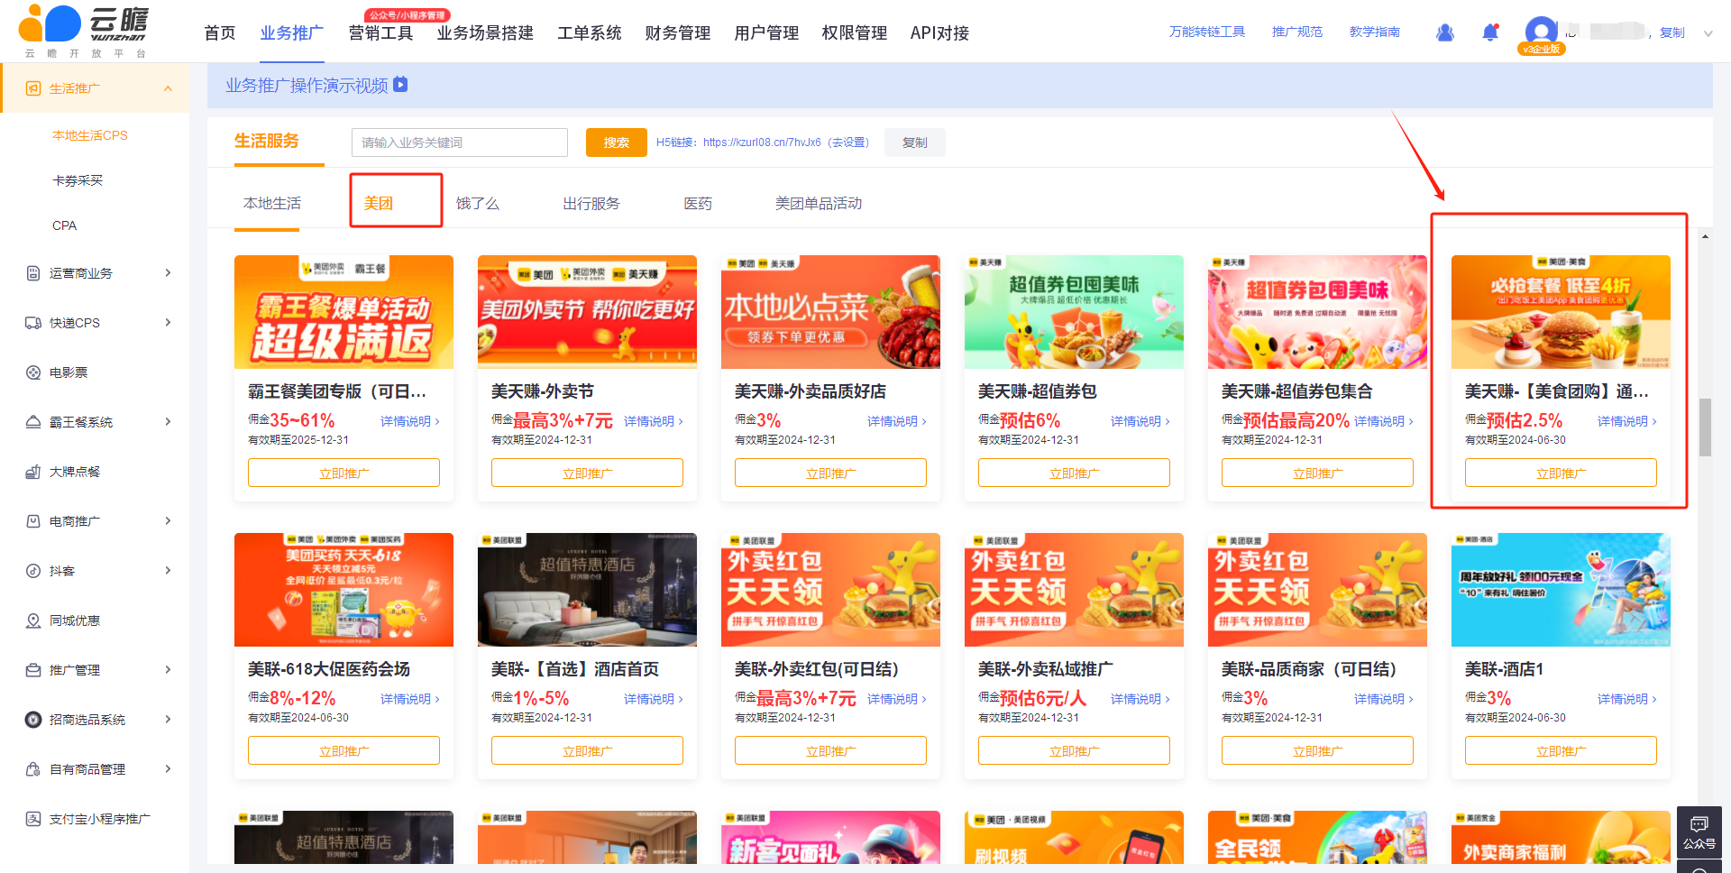The image size is (1731, 873).
Task: Open the 教学指南 link
Action: 1375,32
